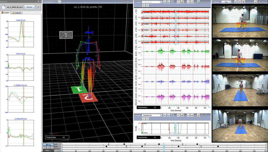Screen dimensions: 268x152
Task: Click the step-back button under Stop
Action: tap(44, 148)
